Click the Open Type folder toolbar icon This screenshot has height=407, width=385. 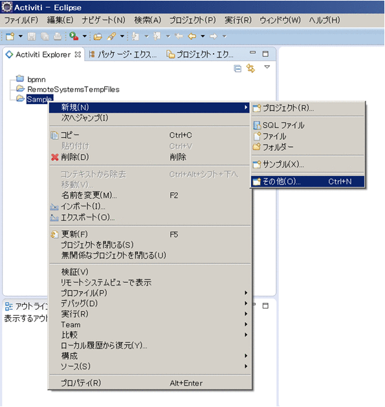click(98, 36)
